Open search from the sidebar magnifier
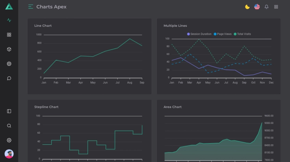This screenshot has height=162, width=290. click(9, 126)
